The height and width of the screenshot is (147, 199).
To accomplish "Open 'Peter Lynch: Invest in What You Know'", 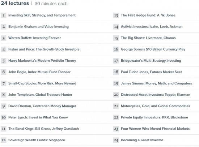I will tap(38, 117).
